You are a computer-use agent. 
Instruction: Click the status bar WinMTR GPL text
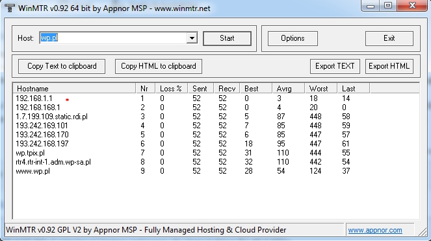point(146,230)
